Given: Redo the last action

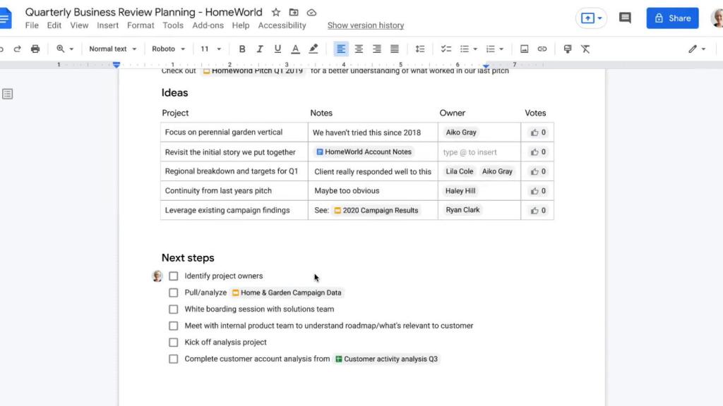Looking at the screenshot, I should tap(18, 49).
